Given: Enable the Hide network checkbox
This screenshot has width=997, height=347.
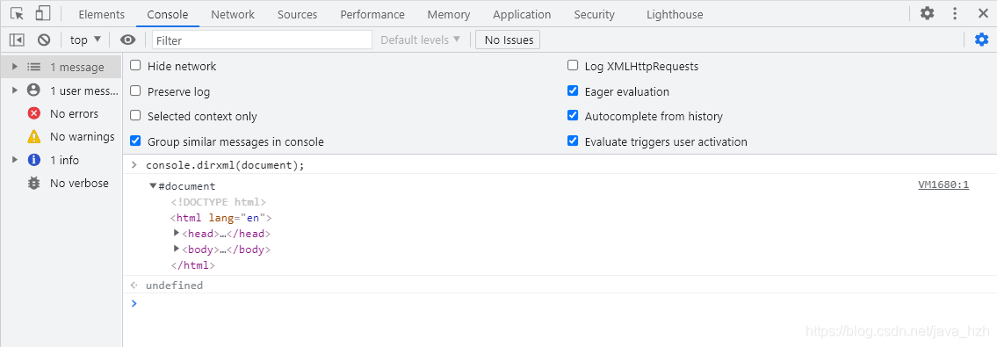Looking at the screenshot, I should click(135, 66).
